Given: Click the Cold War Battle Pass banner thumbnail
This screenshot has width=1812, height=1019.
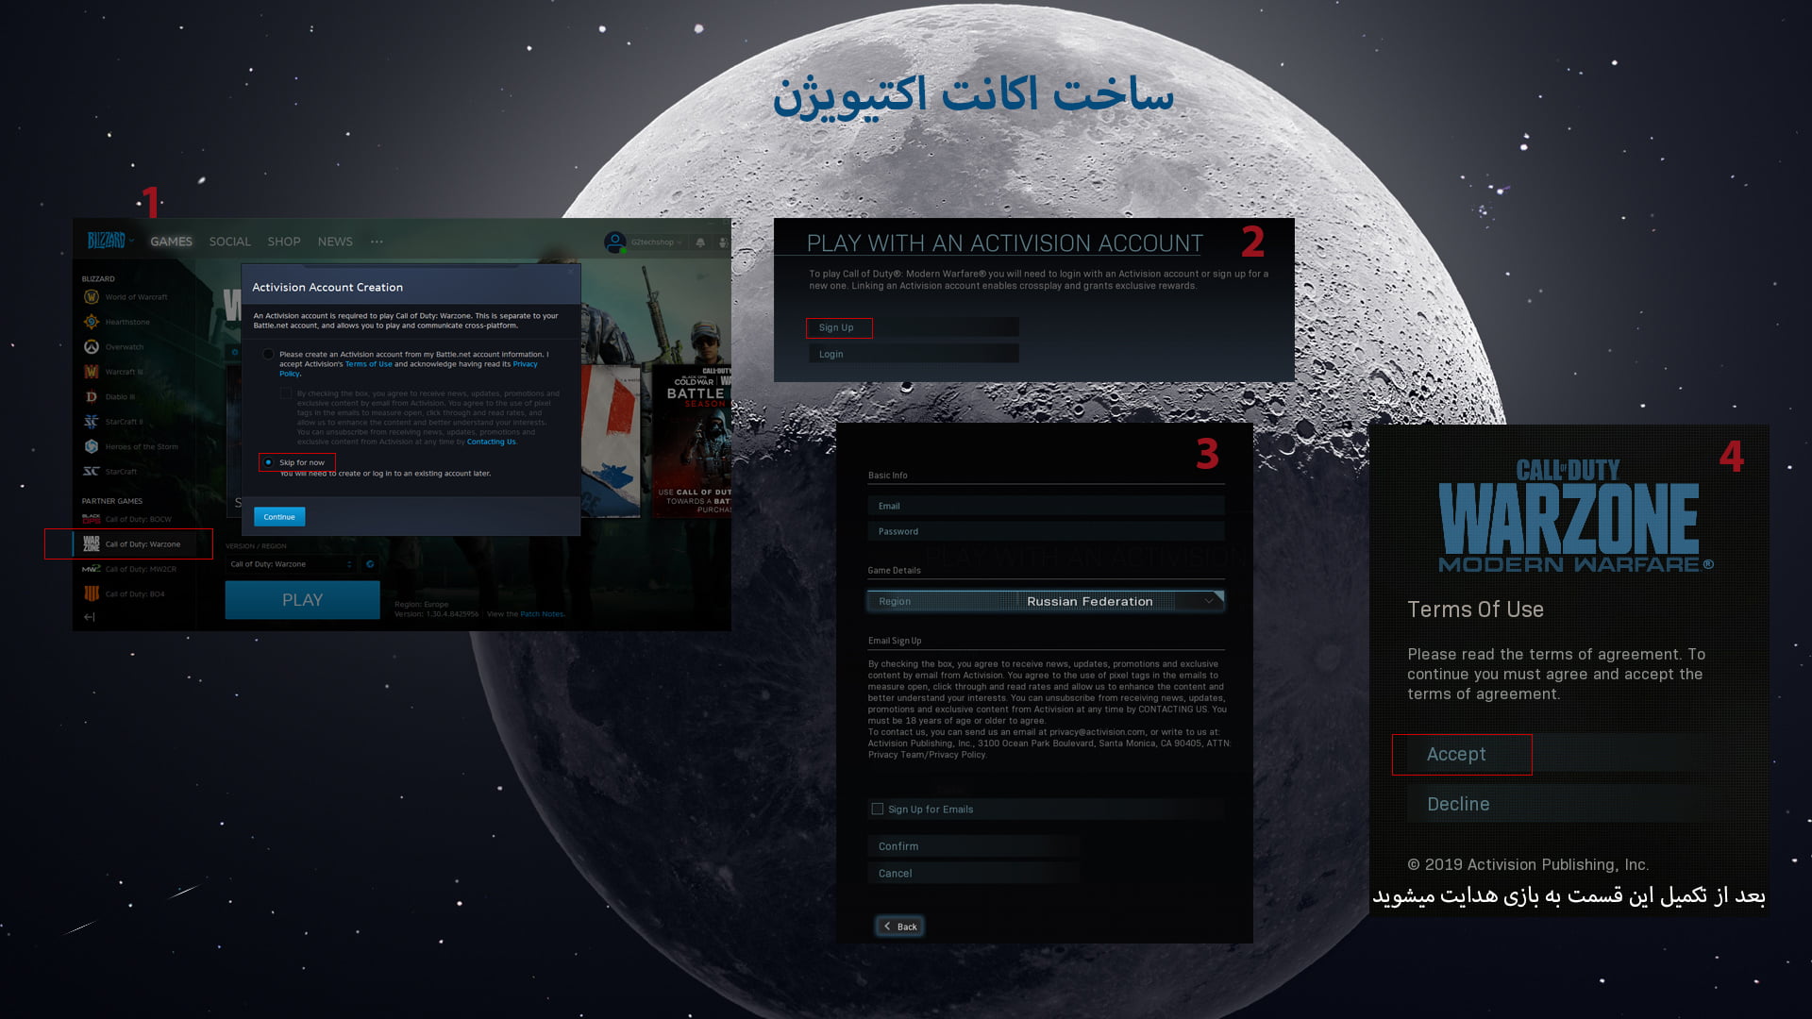Looking at the screenshot, I should [692, 441].
